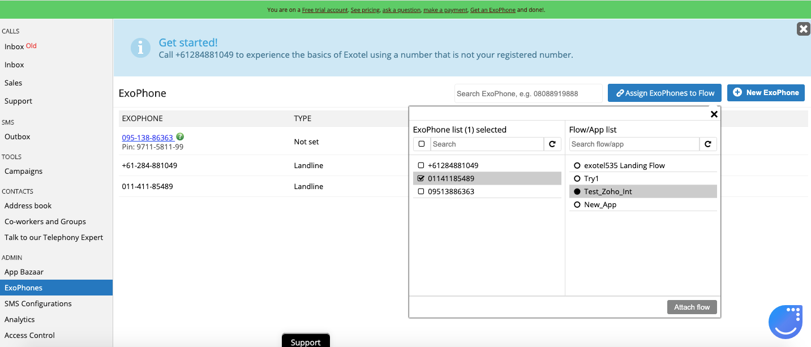
Task: Follow the make a payment link
Action: [x=445, y=10]
